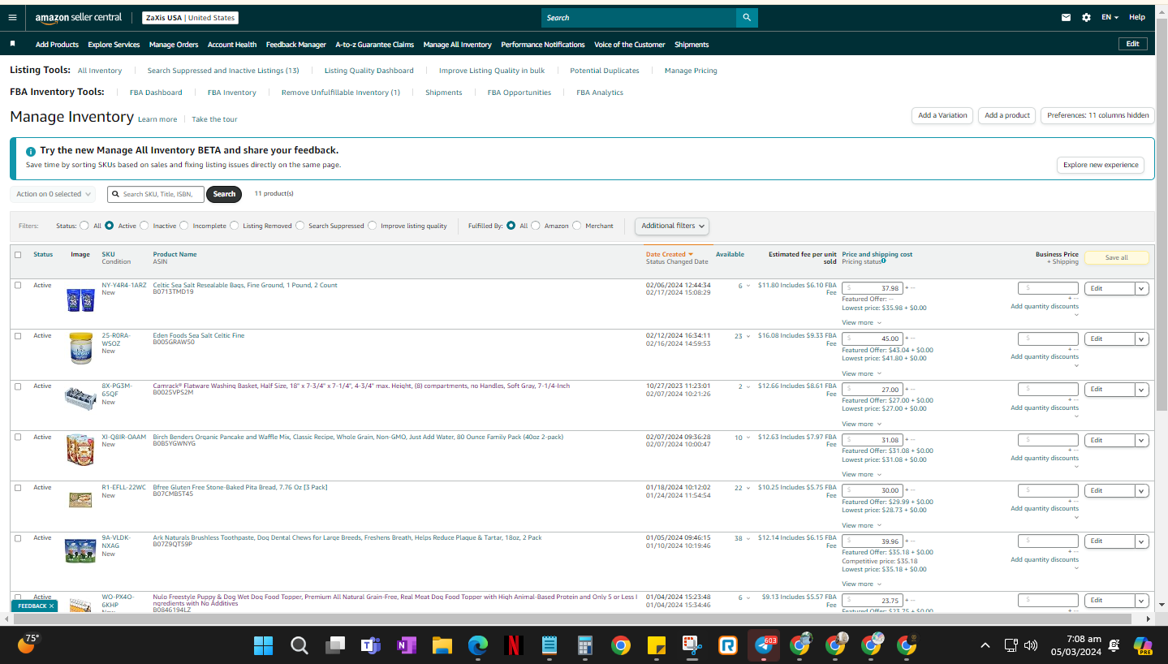The width and height of the screenshot is (1168, 664).
Task: Click the 37.98 price field for Celtic Sea Salt
Action: (873, 288)
